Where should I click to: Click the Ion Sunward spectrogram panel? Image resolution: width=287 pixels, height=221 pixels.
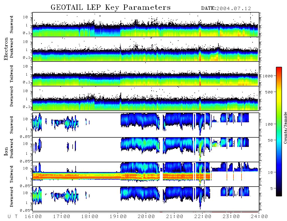(x=146, y=125)
